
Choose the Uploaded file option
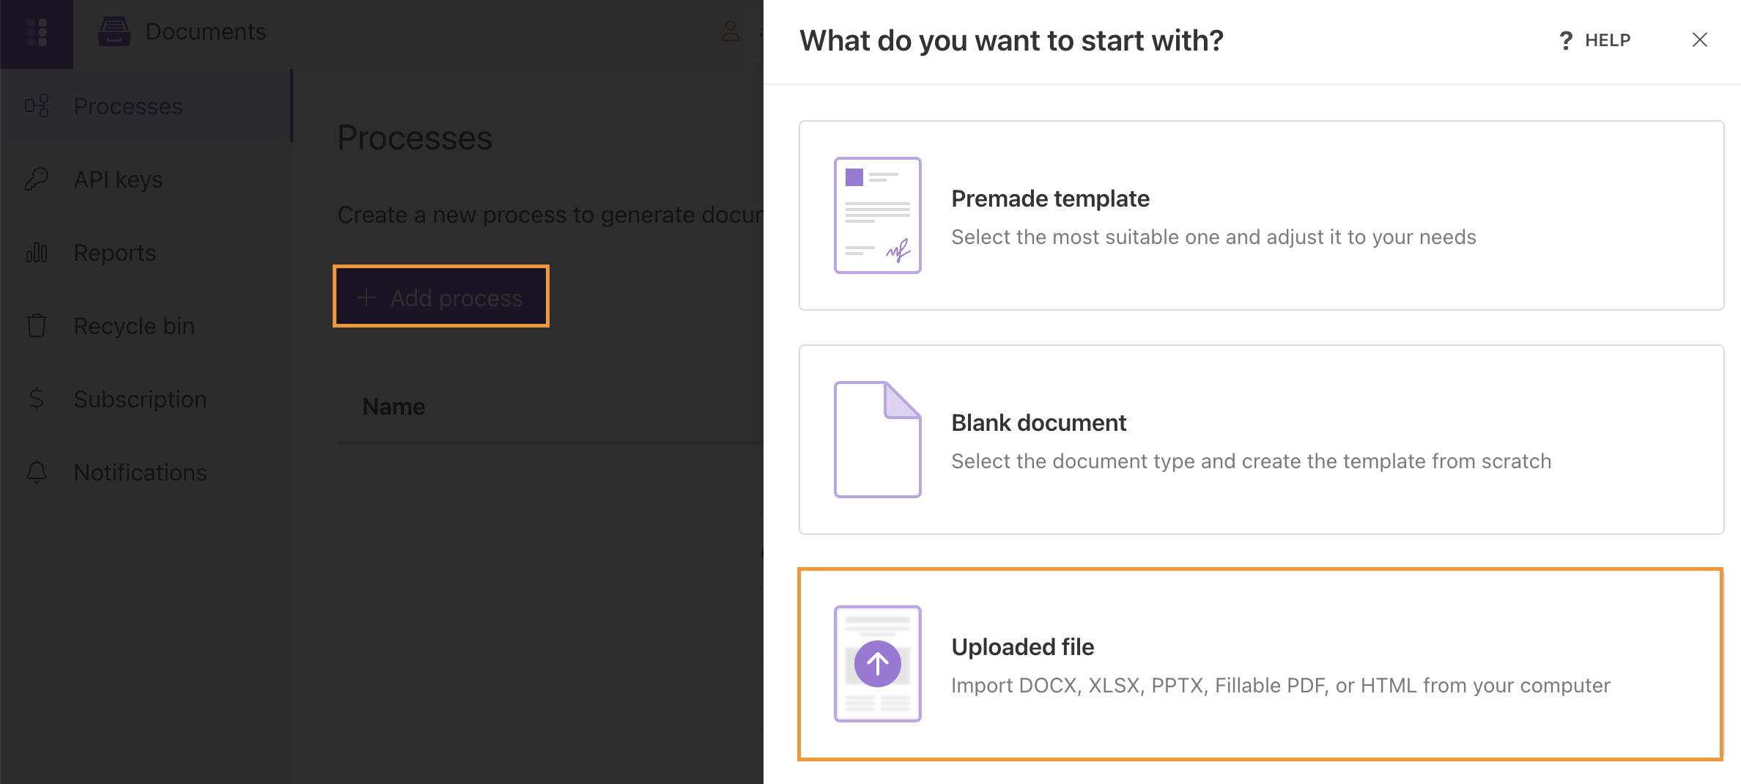click(1260, 664)
